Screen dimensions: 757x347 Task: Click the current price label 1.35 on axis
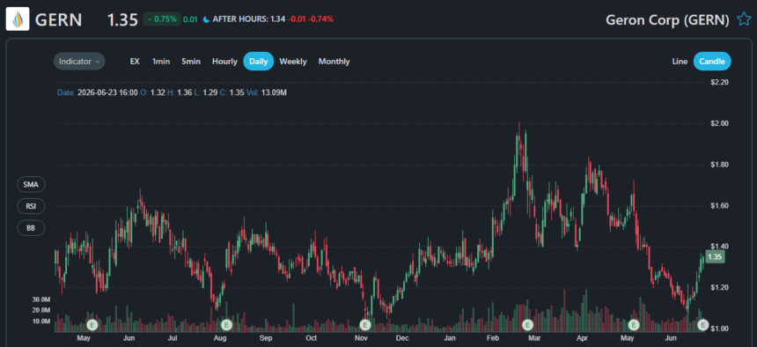pos(715,256)
